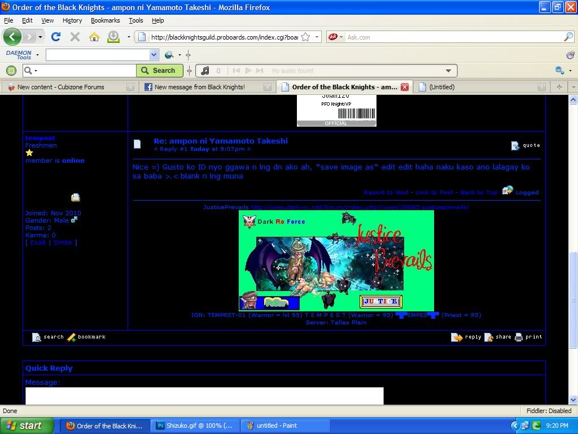The image size is (578, 434).
Task: Switch to untitled - Paint taskbar item
Action: tap(285, 426)
